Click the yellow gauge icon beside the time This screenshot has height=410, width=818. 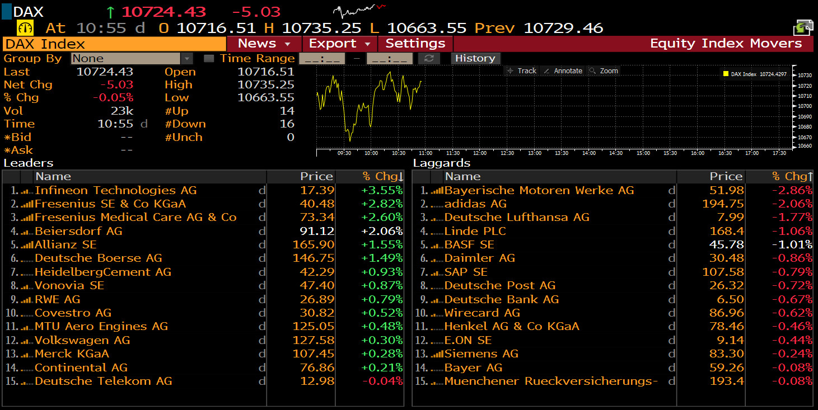pyautogui.click(x=25, y=27)
